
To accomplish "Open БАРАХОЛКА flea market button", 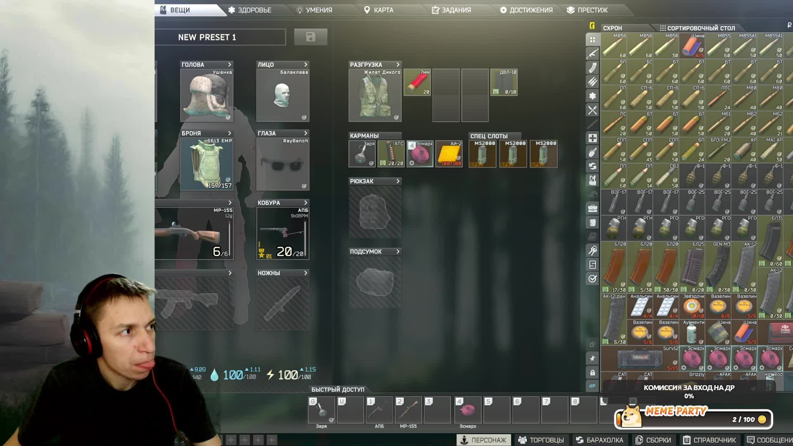I will 599,440.
